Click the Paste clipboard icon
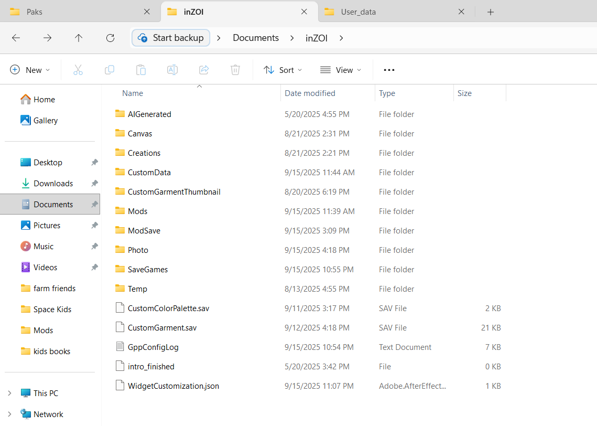The image size is (597, 426). pos(141,70)
